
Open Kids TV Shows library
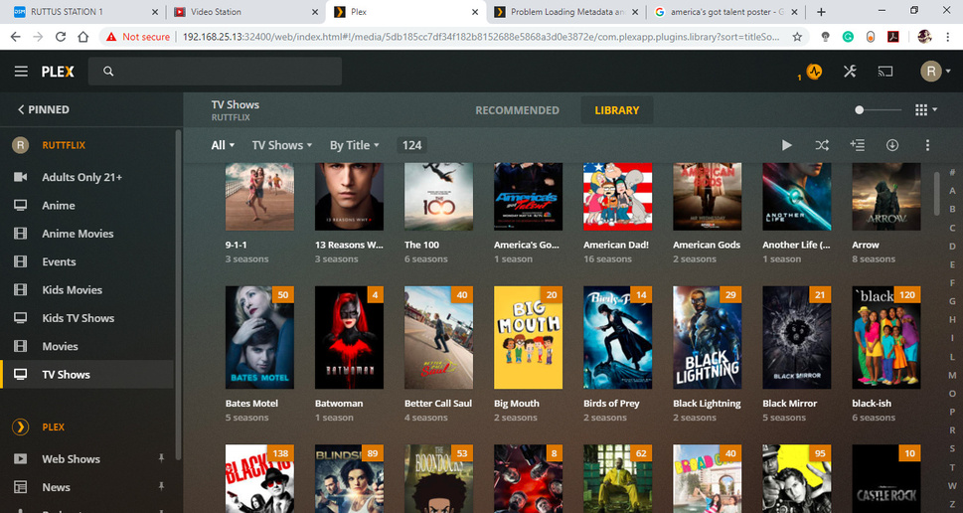point(78,318)
